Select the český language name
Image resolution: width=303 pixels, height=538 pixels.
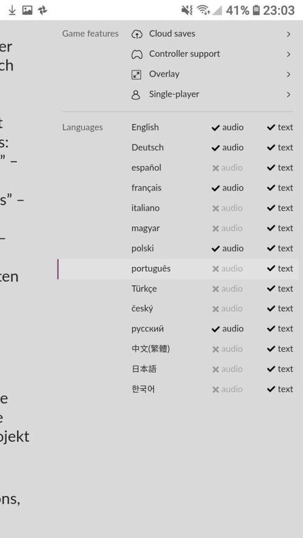142,309
